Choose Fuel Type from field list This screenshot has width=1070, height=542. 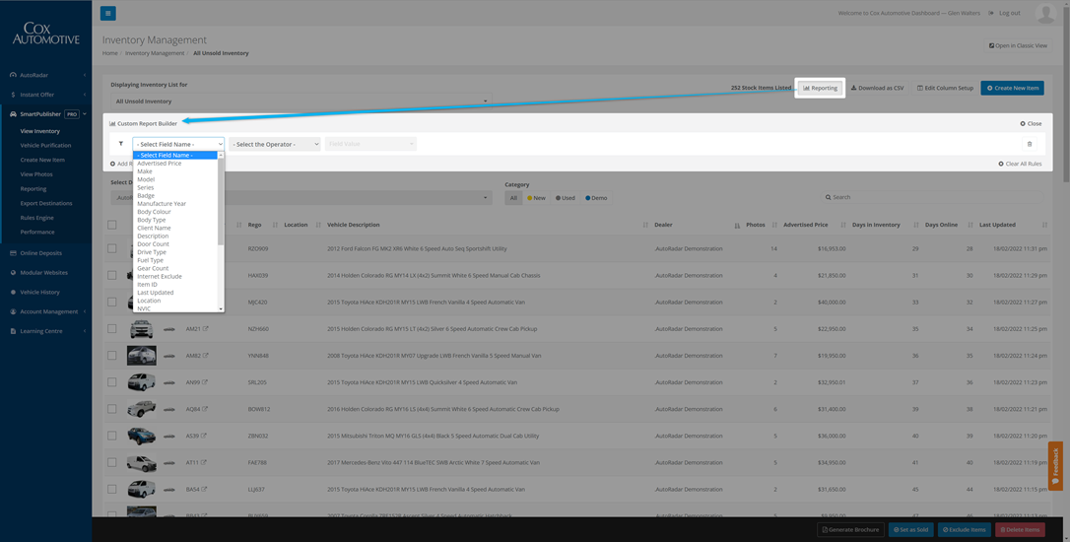(150, 260)
